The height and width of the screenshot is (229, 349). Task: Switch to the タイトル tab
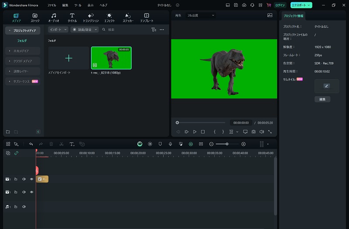pos(72,18)
